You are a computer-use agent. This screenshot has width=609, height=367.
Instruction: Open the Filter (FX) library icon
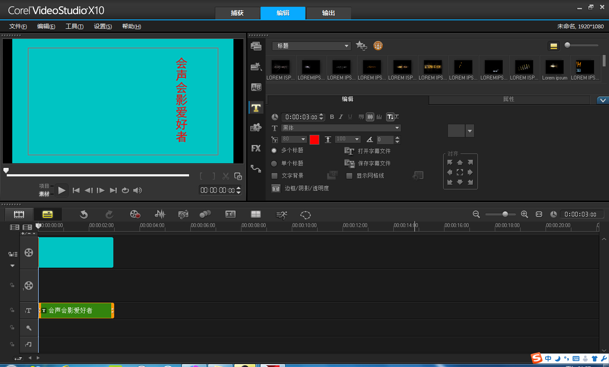click(256, 148)
